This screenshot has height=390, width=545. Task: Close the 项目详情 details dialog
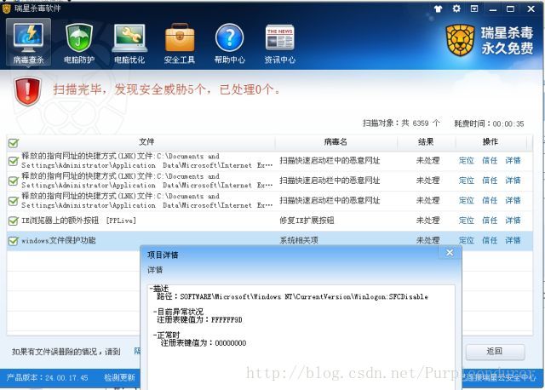[450, 253]
